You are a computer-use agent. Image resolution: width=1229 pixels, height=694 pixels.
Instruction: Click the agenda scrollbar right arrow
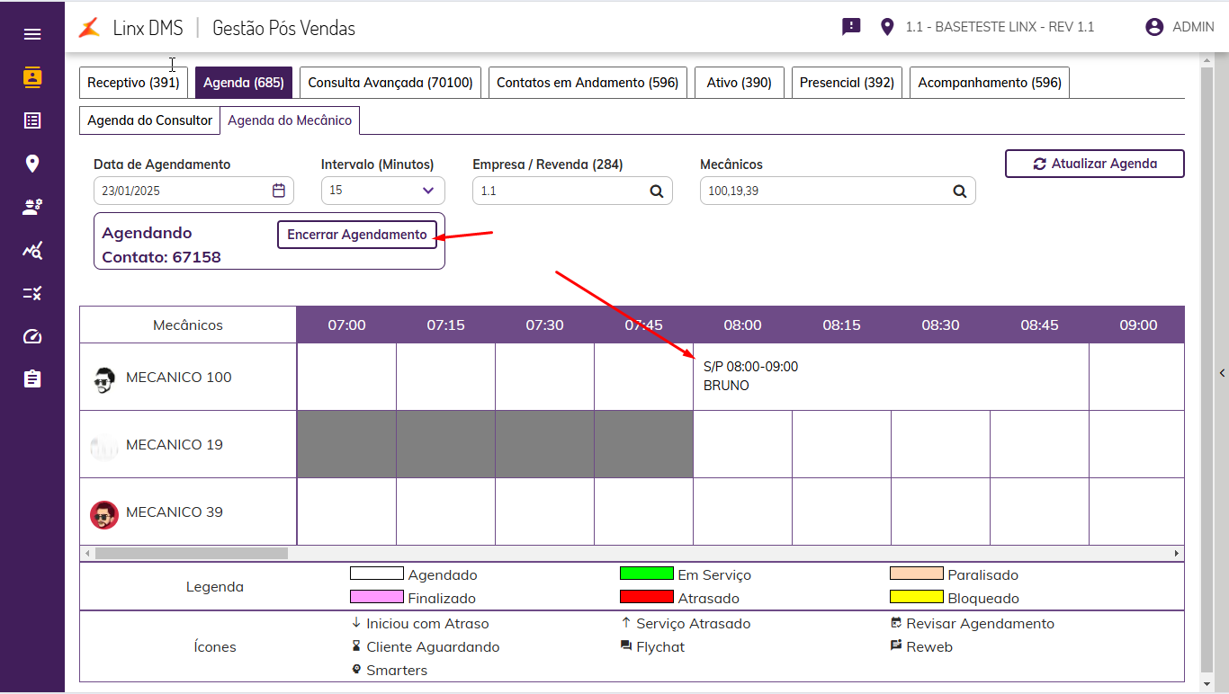click(1177, 554)
